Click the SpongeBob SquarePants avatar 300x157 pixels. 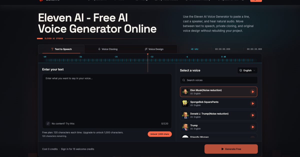(185, 103)
